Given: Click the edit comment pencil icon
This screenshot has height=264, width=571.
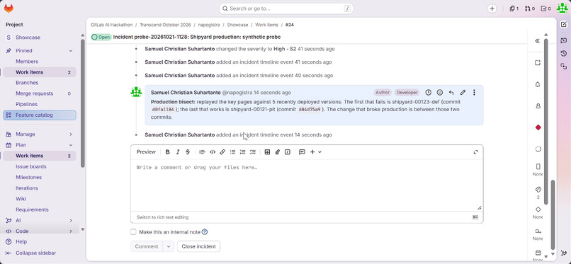Looking at the screenshot, I should (463, 92).
